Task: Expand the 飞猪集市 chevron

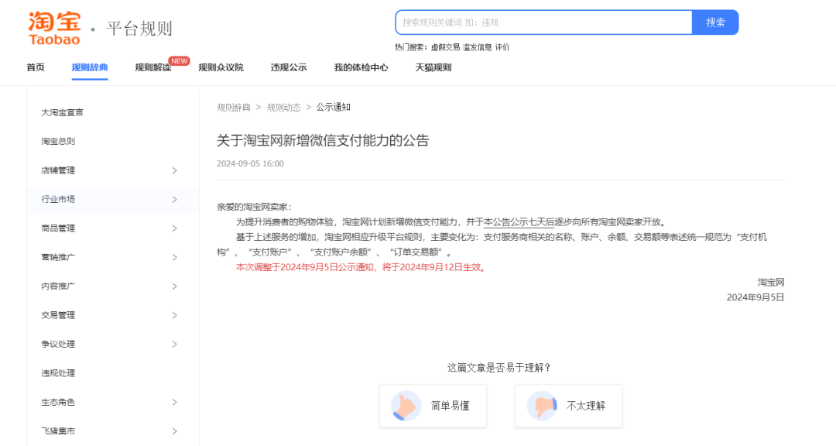Action: tap(174, 431)
